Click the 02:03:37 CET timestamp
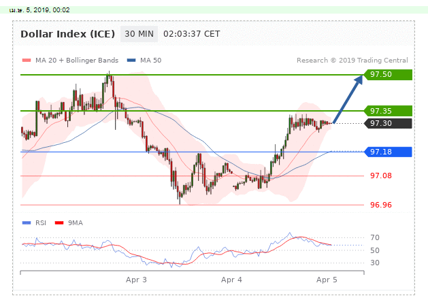 192,34
